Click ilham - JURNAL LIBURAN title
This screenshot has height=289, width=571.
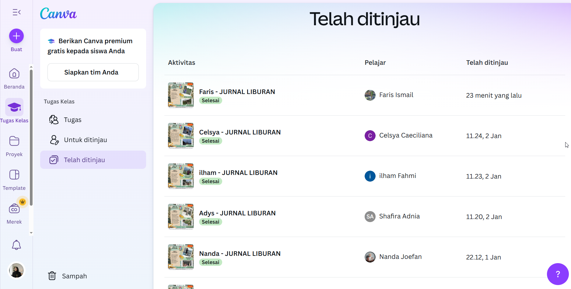[238, 173]
